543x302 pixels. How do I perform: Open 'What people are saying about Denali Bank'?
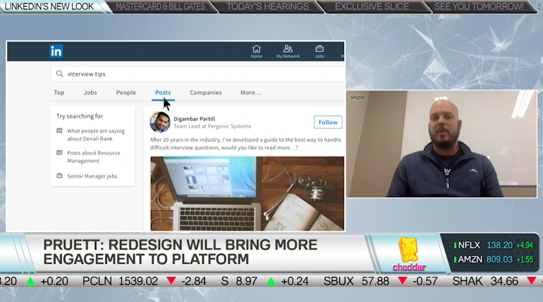click(x=96, y=135)
